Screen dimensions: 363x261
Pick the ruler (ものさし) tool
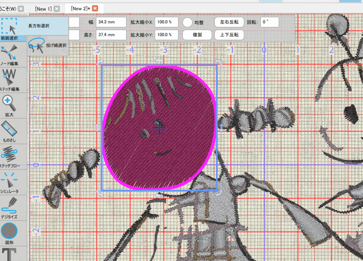(x=14, y=131)
